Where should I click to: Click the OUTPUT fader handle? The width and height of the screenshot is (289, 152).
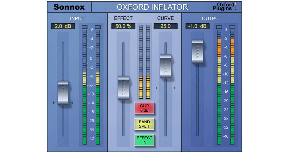(x=198, y=51)
